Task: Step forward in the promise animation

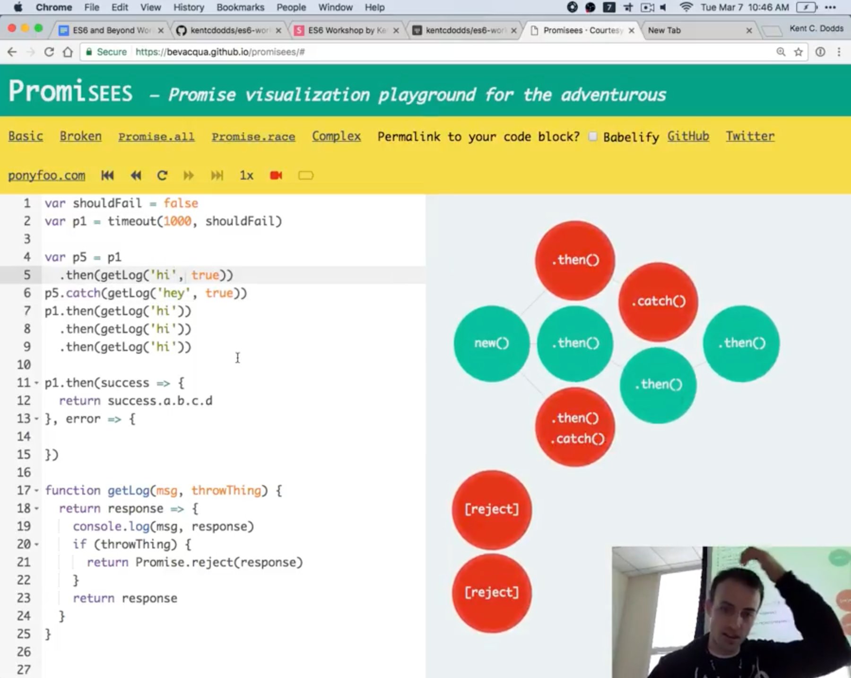Action: tap(189, 175)
